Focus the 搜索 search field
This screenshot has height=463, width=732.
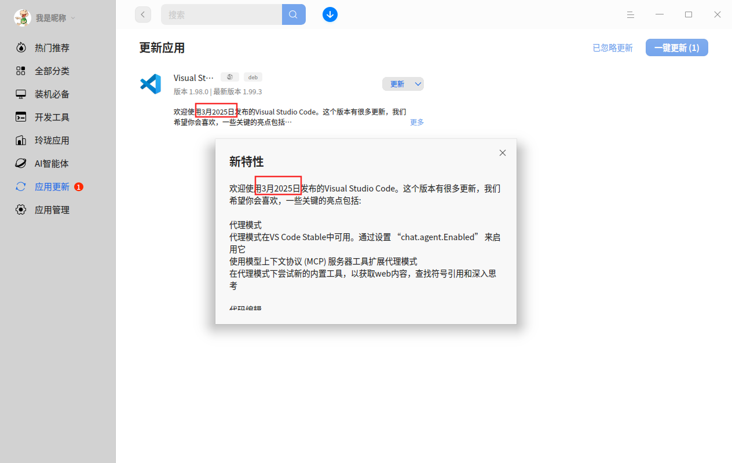[222, 14]
